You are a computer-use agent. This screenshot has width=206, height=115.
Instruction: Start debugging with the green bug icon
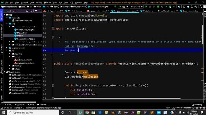pyautogui.click(x=158, y=7)
